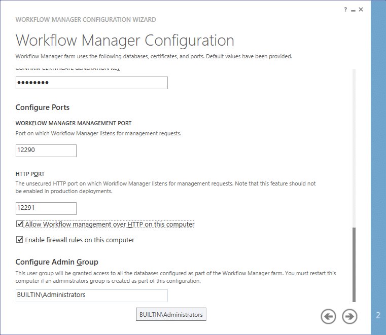The height and width of the screenshot is (335, 386).
Task: Click the Configure Ports heading
Action: pos(42,107)
